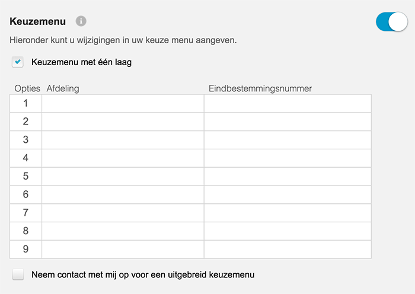Focus Eindbestemmingsnummer field for option 7

288,213
